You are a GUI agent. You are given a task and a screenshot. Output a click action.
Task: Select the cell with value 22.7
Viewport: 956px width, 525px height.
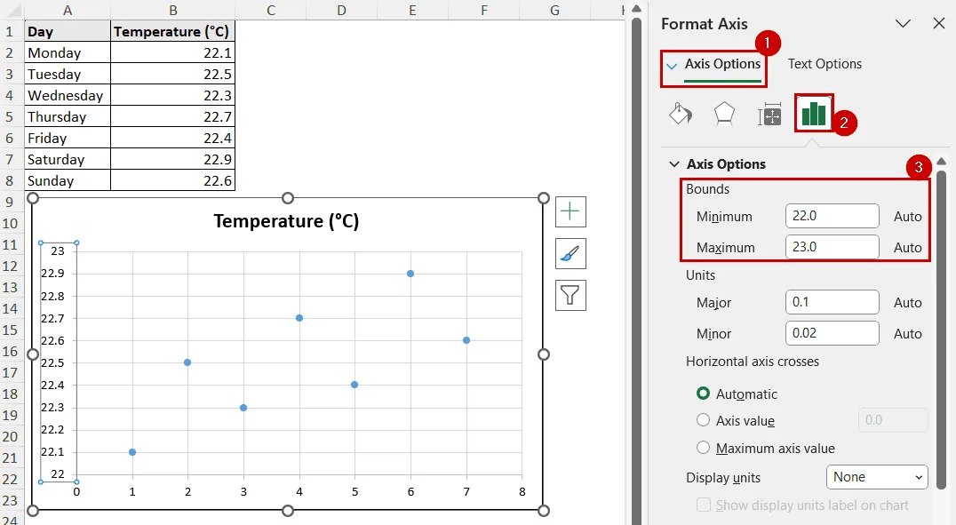tap(173, 117)
